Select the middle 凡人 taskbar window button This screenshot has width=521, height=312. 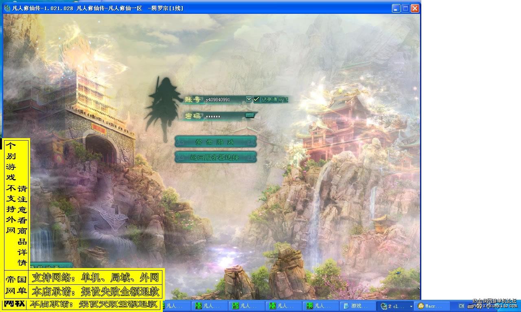click(x=247, y=306)
